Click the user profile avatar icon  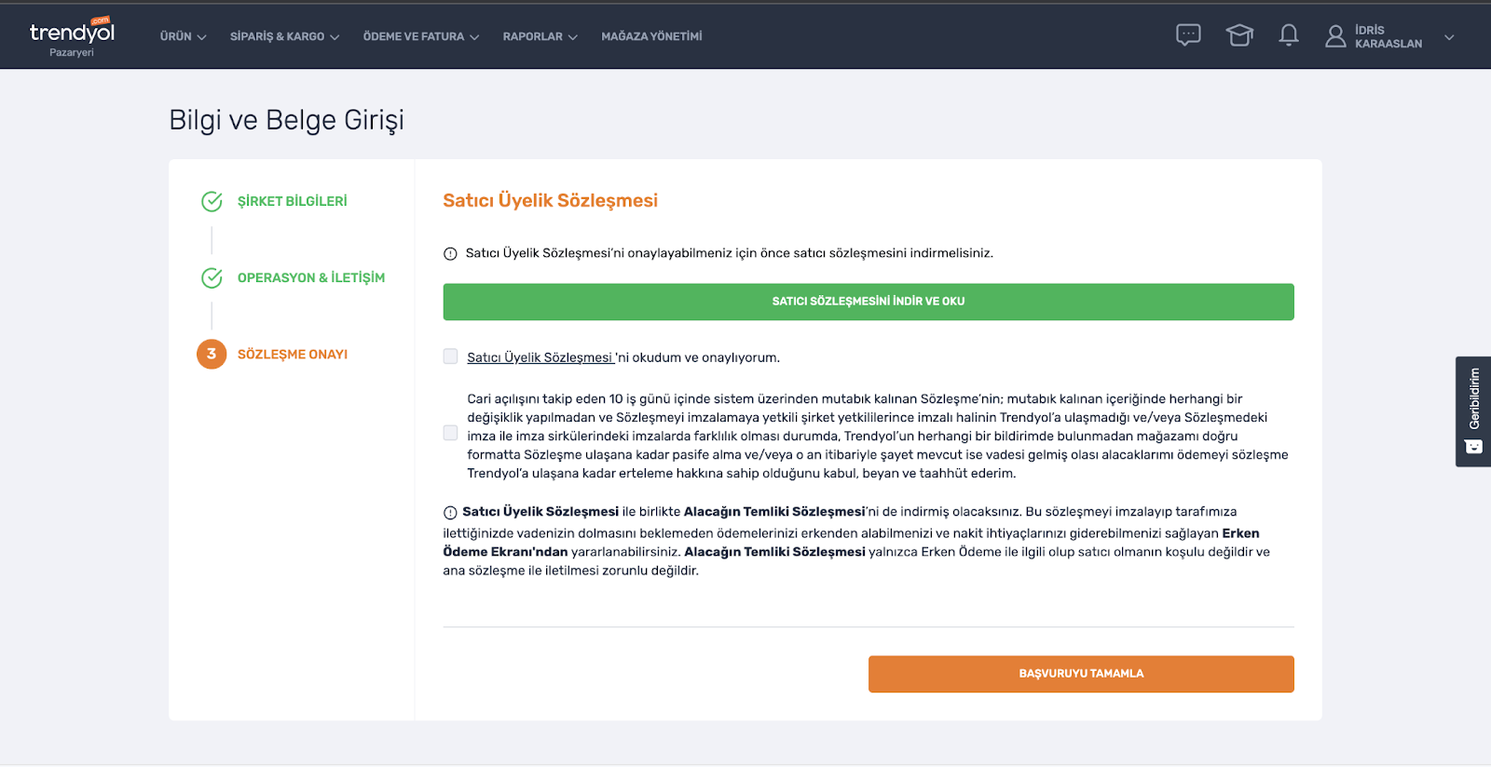pyautogui.click(x=1335, y=36)
